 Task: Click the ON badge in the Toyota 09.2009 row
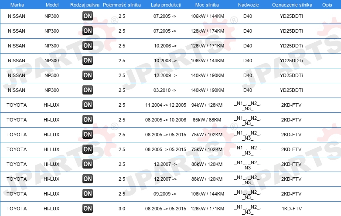point(88,194)
